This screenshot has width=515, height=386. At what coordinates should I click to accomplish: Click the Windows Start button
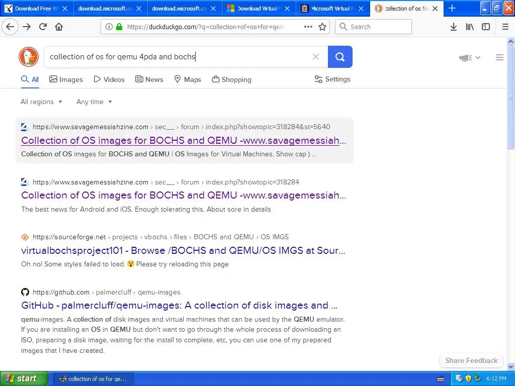pyautogui.click(x=24, y=378)
